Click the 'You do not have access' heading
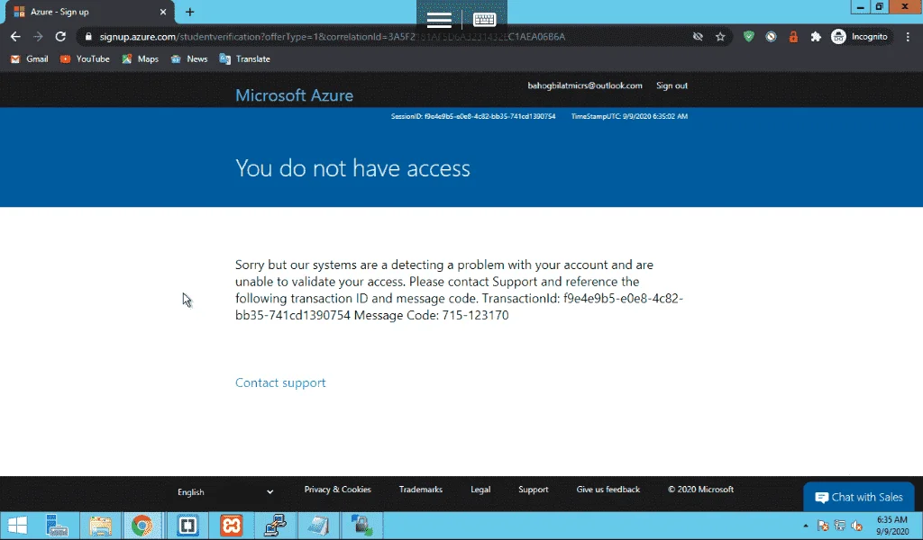Screen dimensions: 923x540 click(x=352, y=168)
